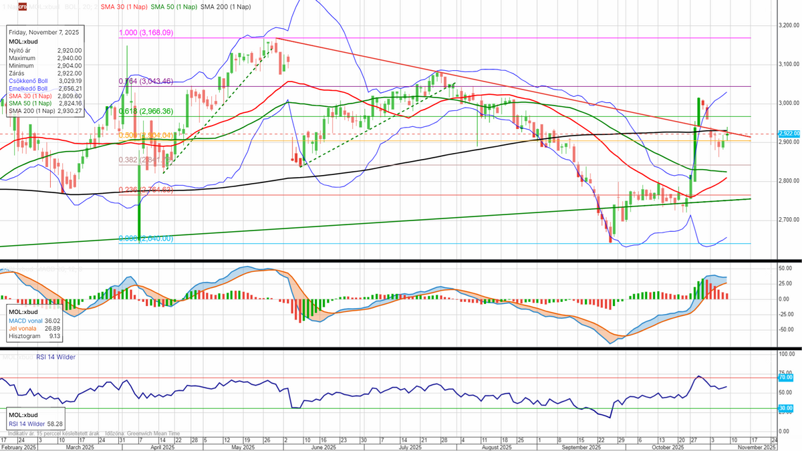Click the RSI 70.00 overbought level marker

[785, 378]
